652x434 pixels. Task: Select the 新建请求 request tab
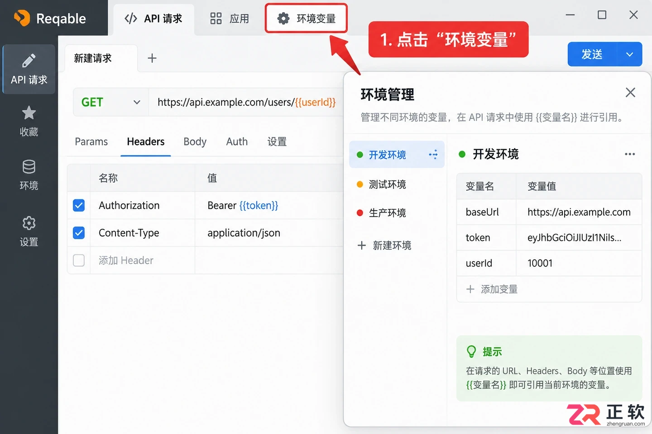[101, 58]
